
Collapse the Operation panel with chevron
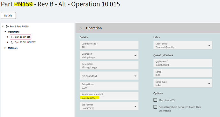[x=81, y=28]
